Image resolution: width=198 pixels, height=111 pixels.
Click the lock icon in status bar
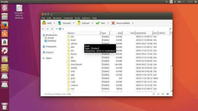coord(154,94)
